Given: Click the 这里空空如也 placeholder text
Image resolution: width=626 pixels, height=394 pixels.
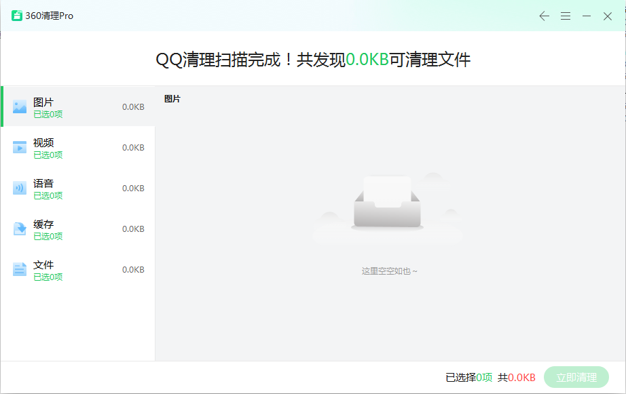Looking at the screenshot, I should click(x=390, y=271).
